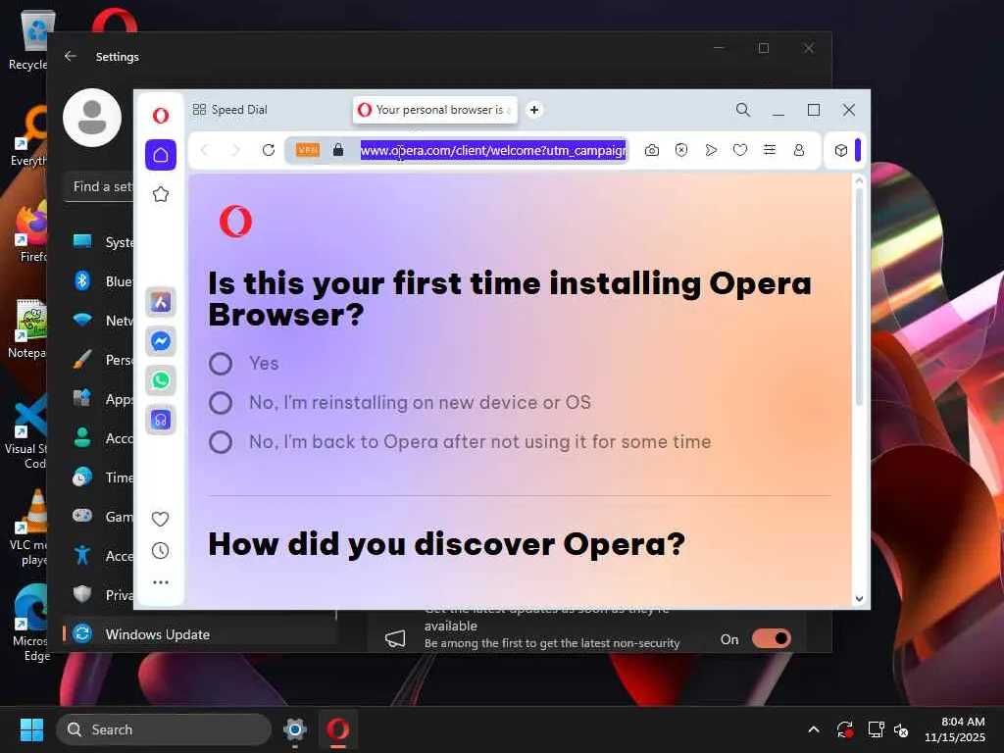Open Messenger in Opera sidebar
This screenshot has height=753, width=1004.
click(161, 341)
